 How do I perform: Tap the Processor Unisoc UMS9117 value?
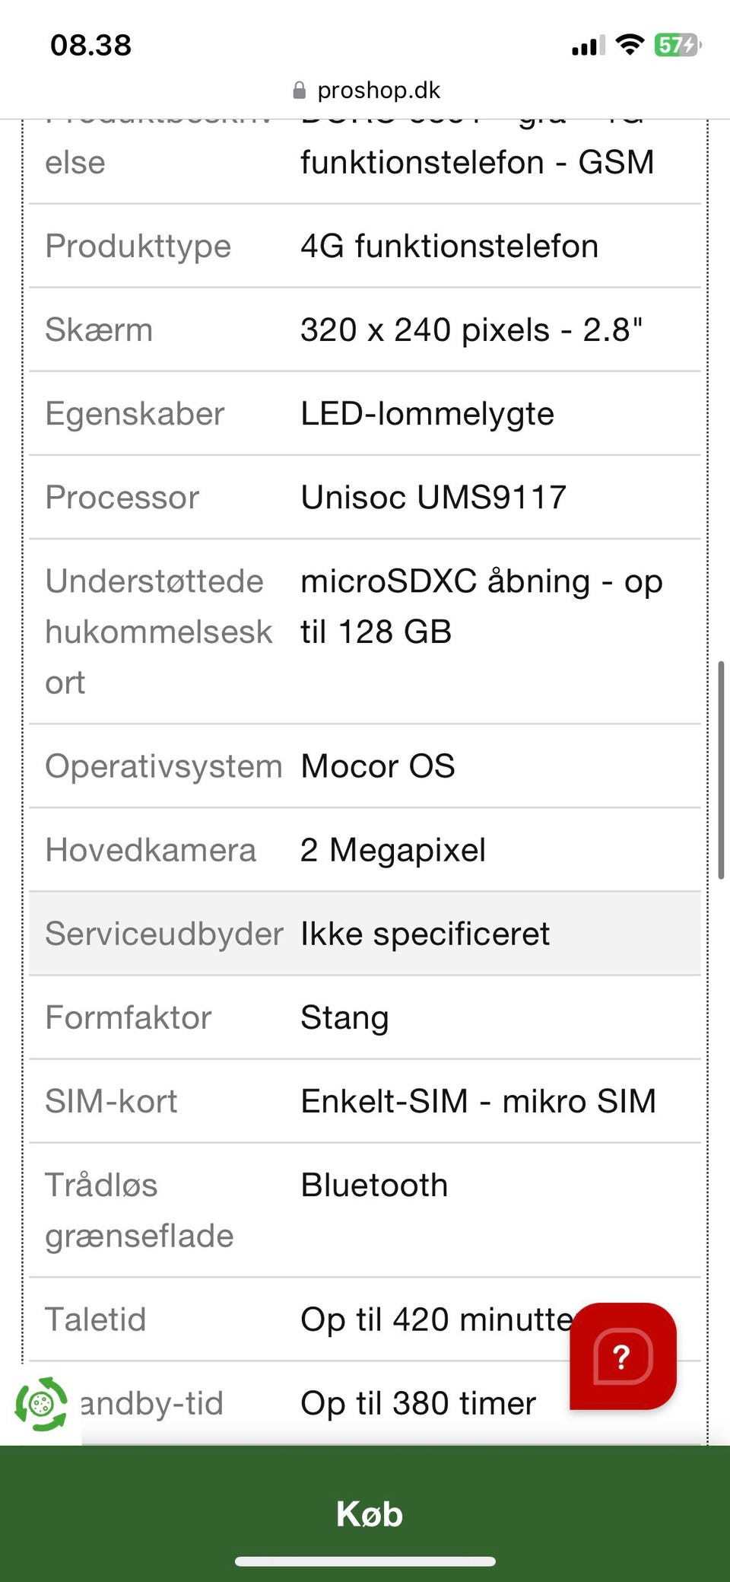tap(433, 498)
